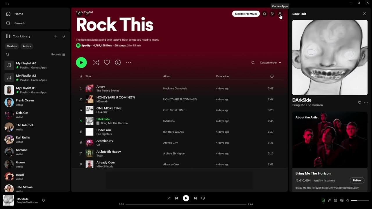Close the Rock This now playing panel
372x209 pixels.
[x=364, y=14]
